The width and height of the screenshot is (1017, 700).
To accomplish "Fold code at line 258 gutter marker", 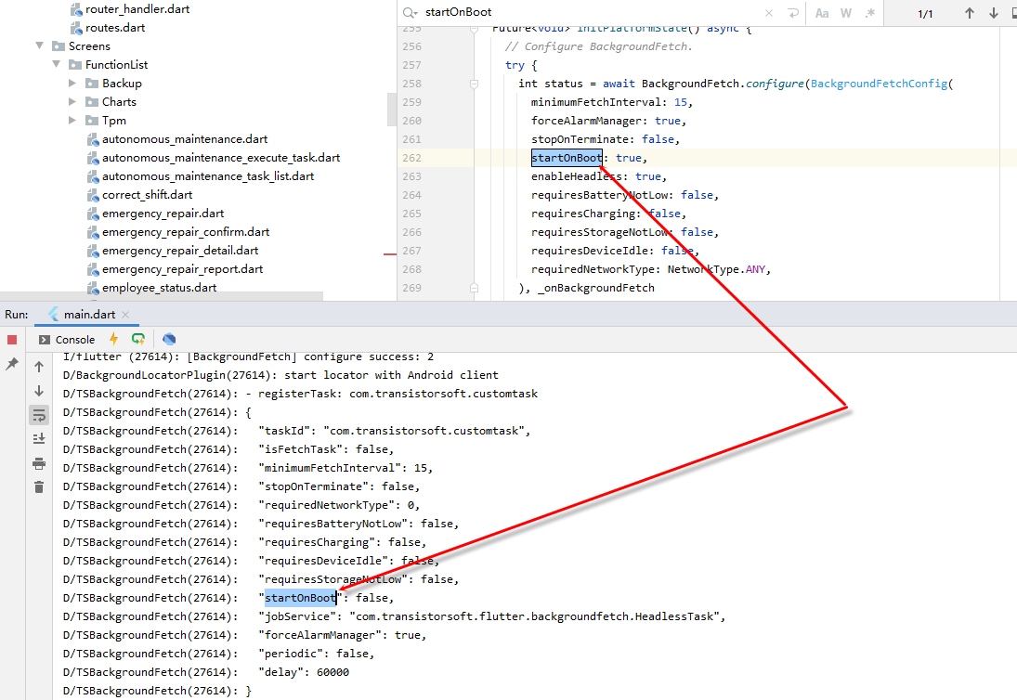I will tap(474, 84).
